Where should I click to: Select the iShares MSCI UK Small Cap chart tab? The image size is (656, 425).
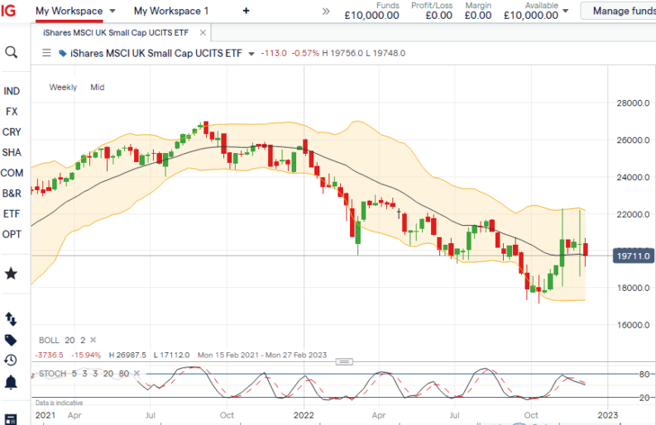tap(116, 32)
